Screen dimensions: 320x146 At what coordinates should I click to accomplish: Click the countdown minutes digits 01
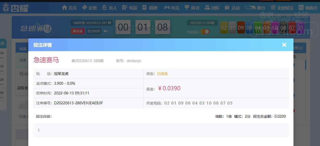(x=143, y=27)
